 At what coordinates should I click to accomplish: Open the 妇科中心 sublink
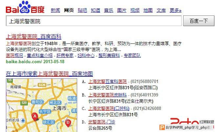pos(86,55)
